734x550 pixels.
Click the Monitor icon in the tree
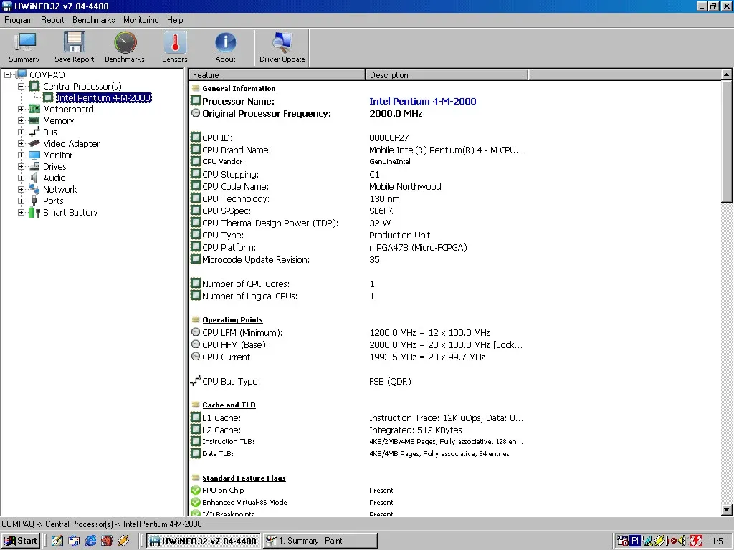[34, 155]
